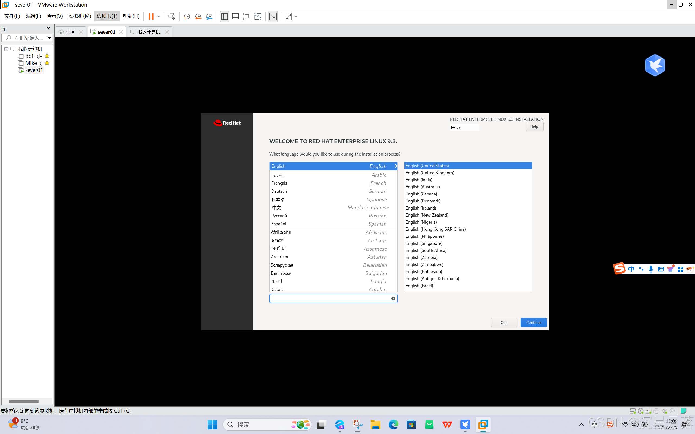Revert to the previous snapshot
Image resolution: width=695 pixels, height=434 pixels.
(x=198, y=16)
